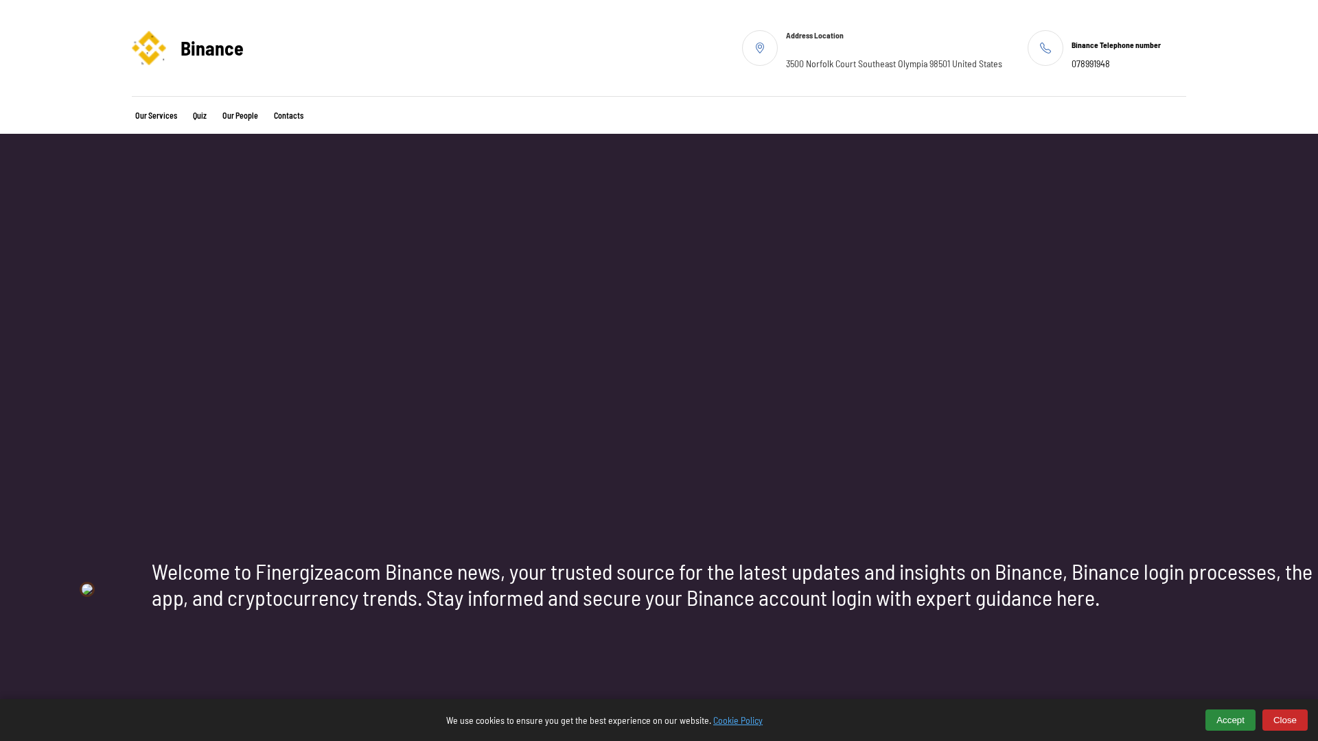Viewport: 1318px width, 741px height.
Task: Dismiss the cookie banner with the Close button
Action: point(1285,720)
